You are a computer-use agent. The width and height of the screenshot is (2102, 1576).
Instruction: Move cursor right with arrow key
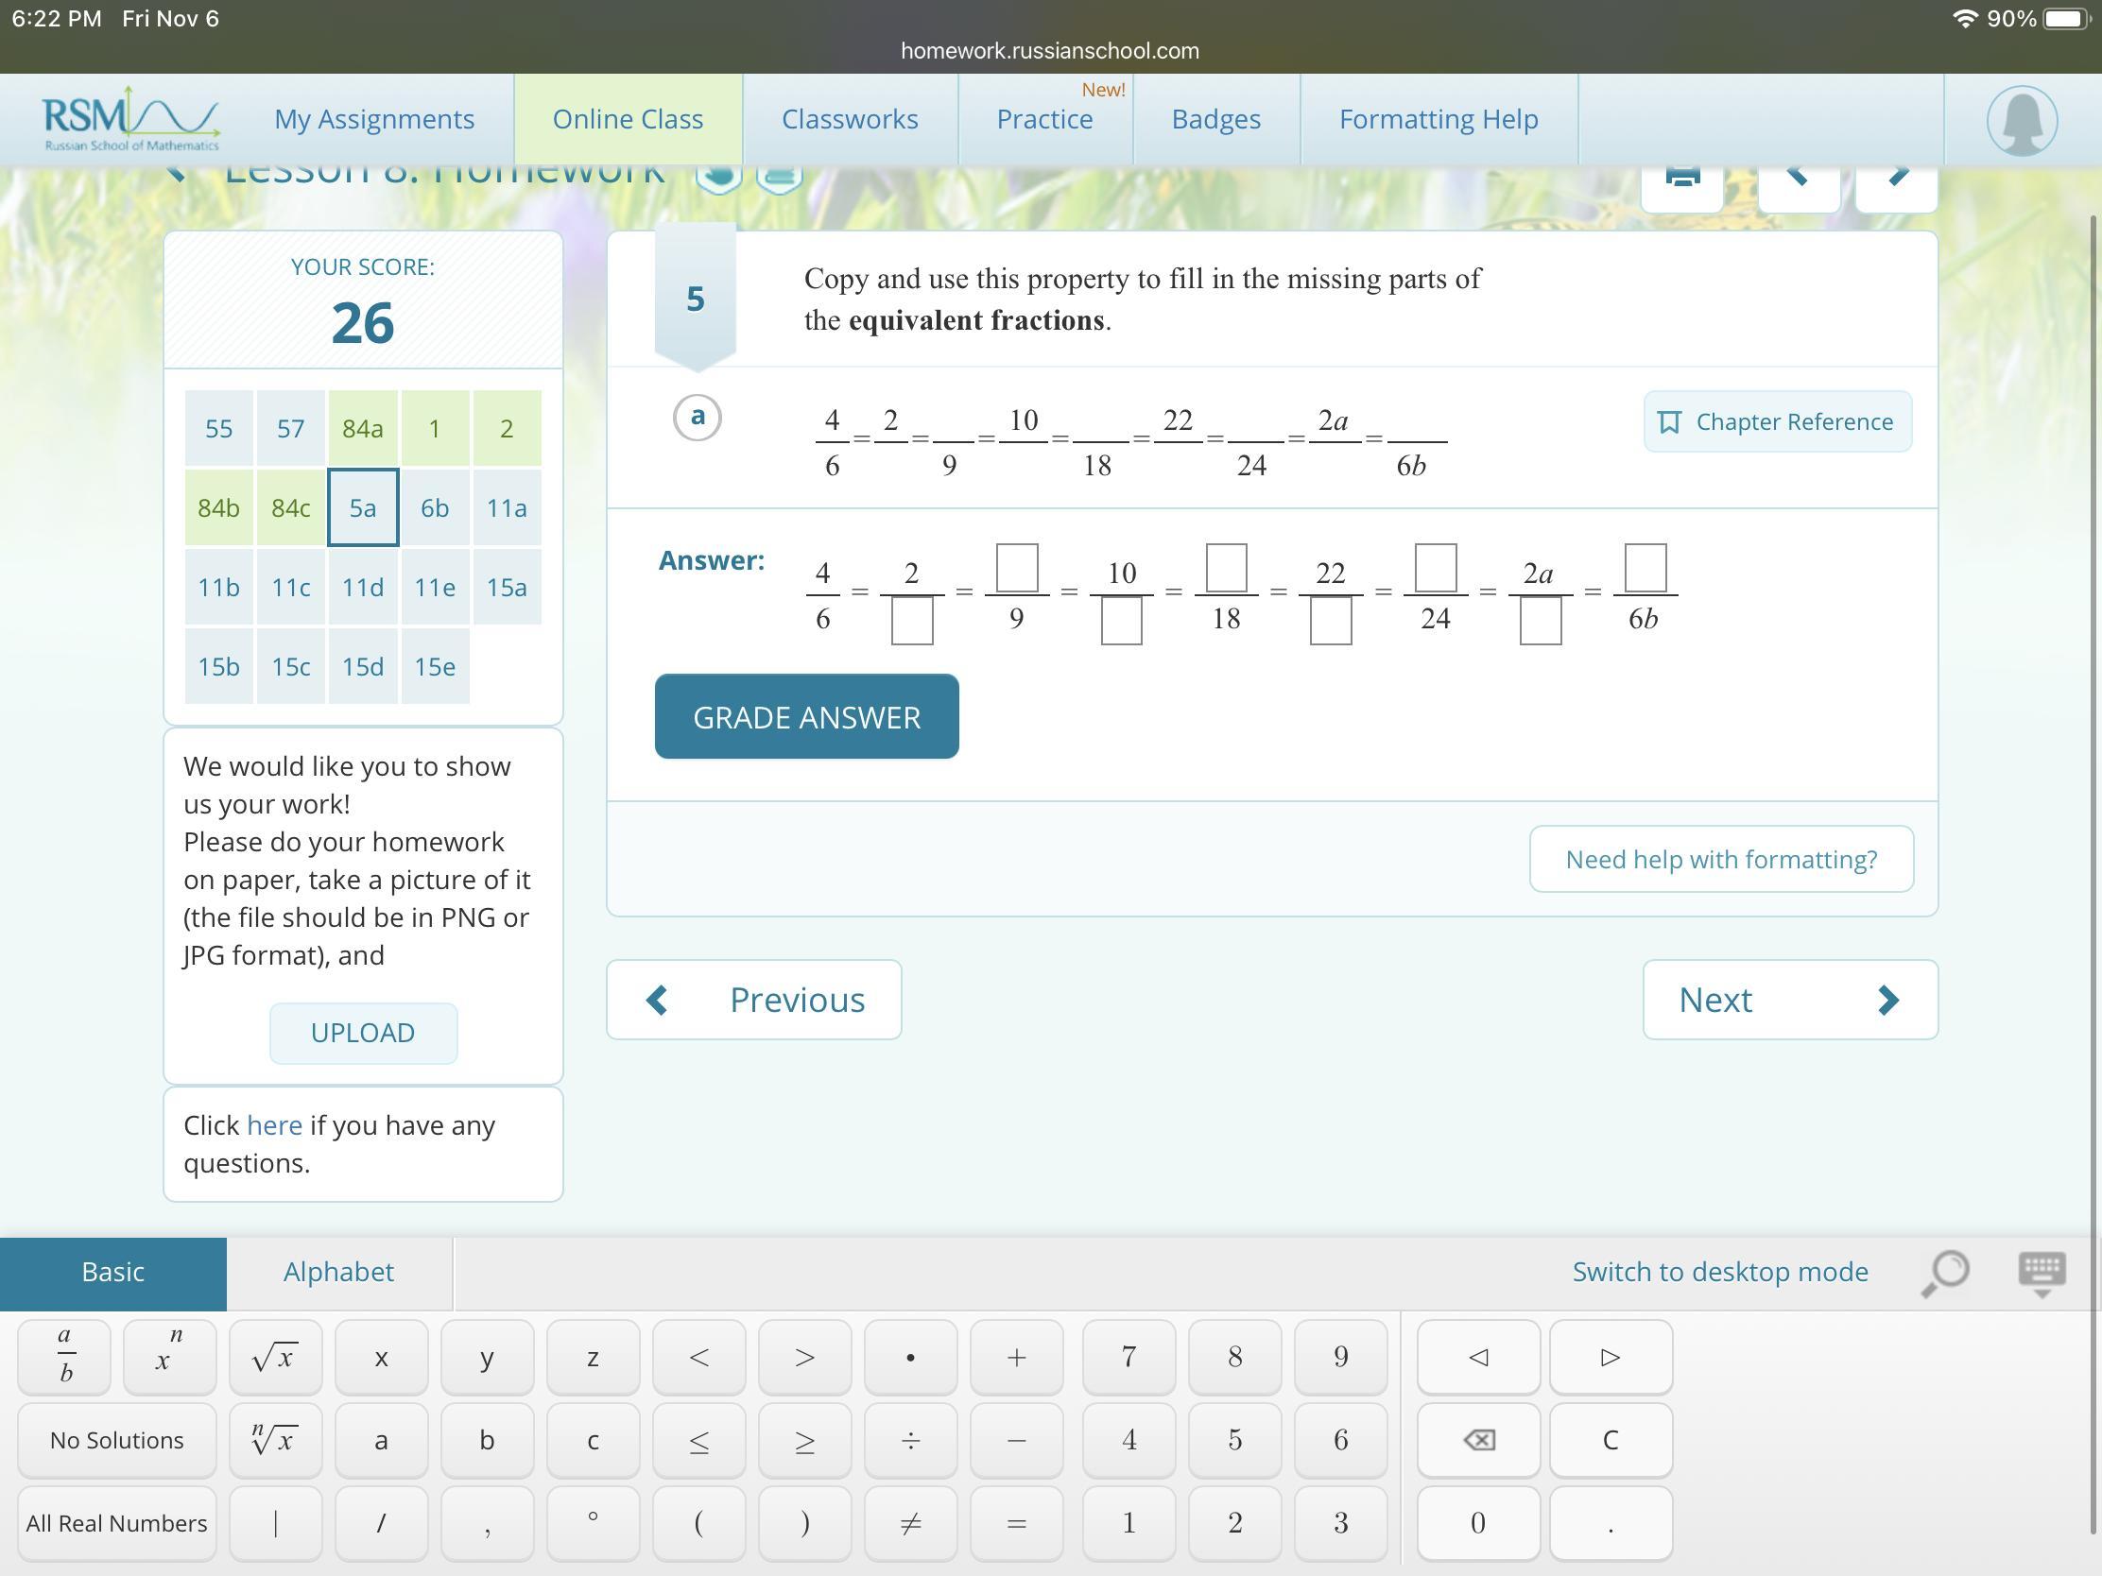pos(1610,1358)
